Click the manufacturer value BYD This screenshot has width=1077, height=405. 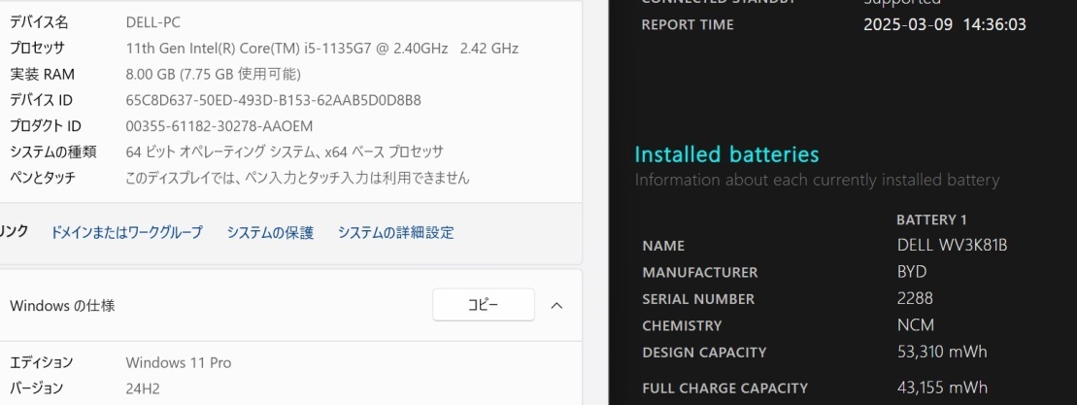[x=912, y=272]
